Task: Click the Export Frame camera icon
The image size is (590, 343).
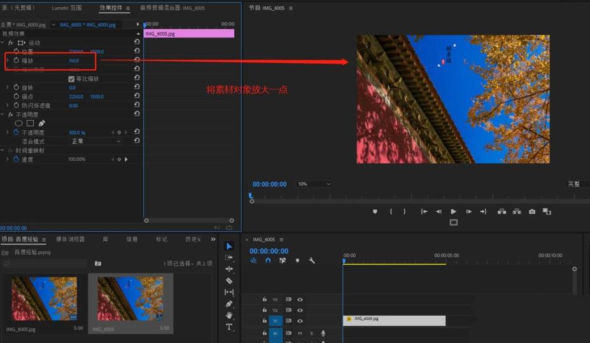Action: coord(532,212)
